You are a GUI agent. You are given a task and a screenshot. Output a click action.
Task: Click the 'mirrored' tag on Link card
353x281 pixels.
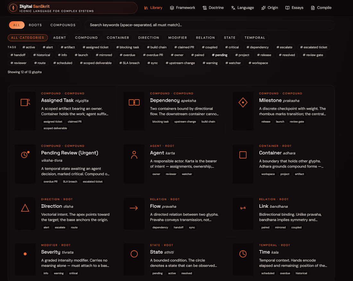coord(280,228)
